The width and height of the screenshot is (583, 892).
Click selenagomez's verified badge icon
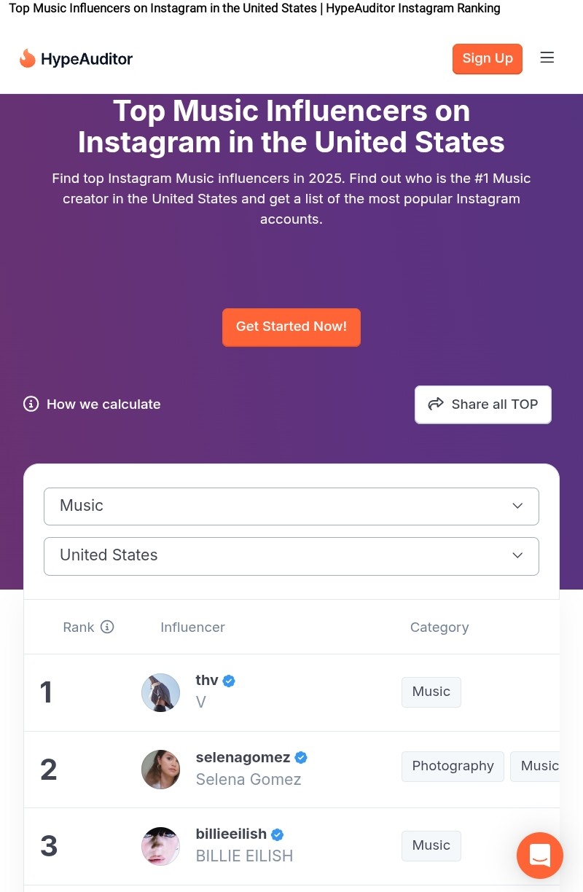(x=301, y=757)
